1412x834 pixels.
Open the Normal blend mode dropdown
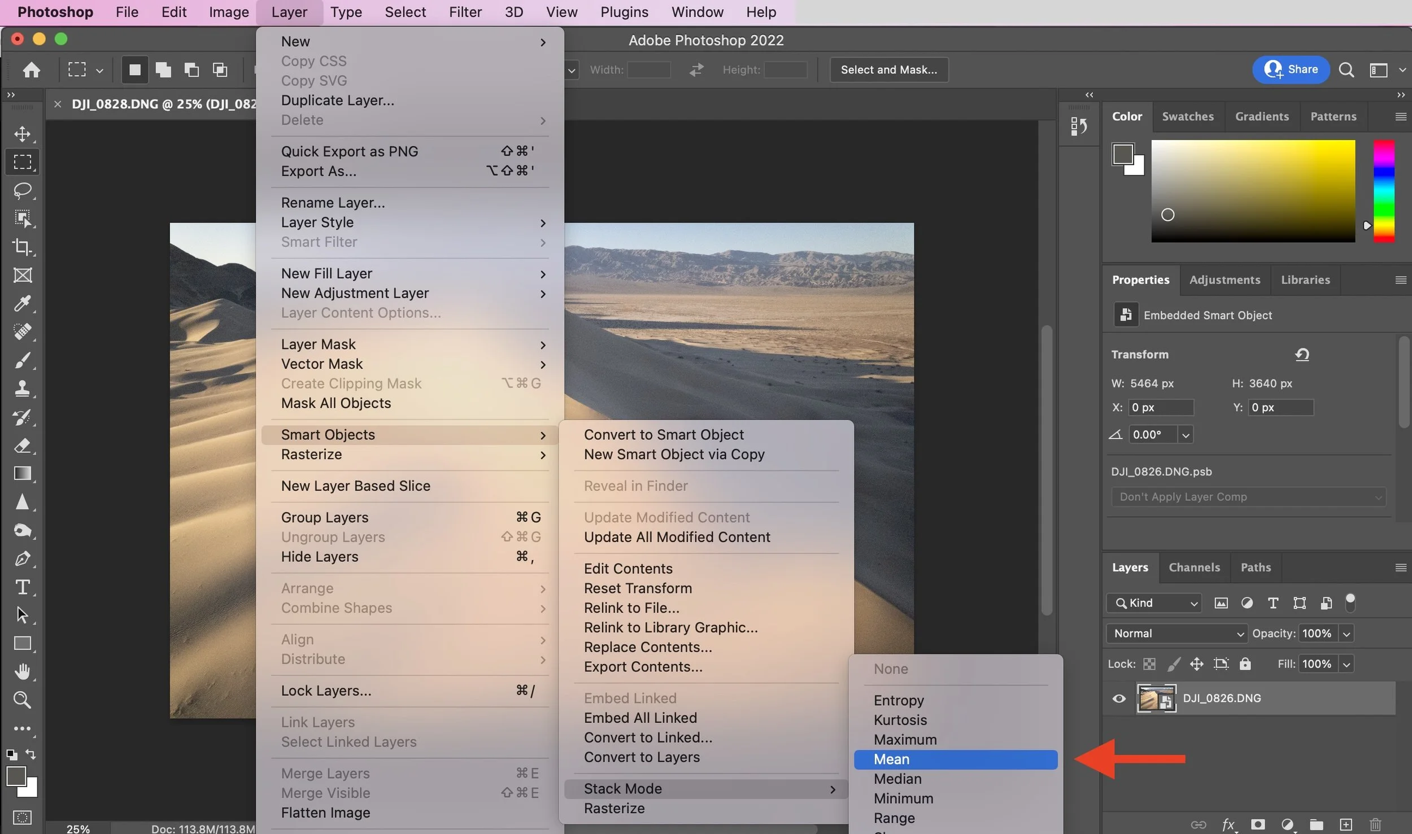tap(1177, 634)
